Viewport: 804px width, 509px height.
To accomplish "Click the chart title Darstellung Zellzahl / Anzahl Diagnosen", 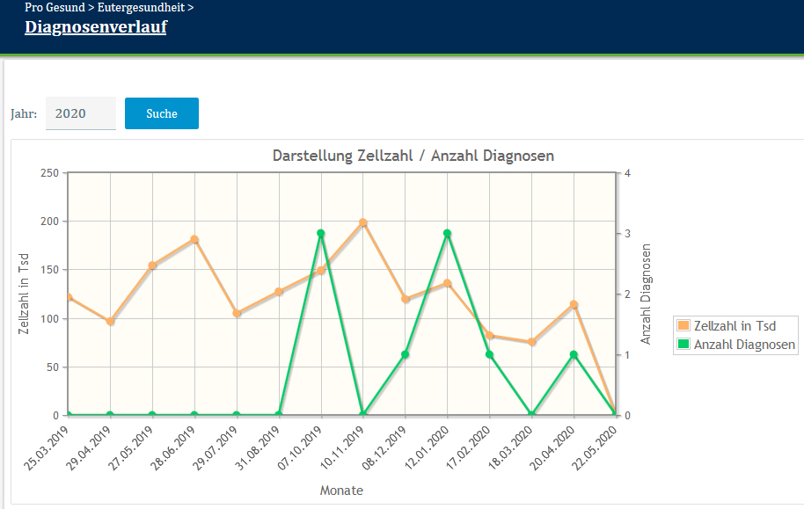I will tap(413, 156).
